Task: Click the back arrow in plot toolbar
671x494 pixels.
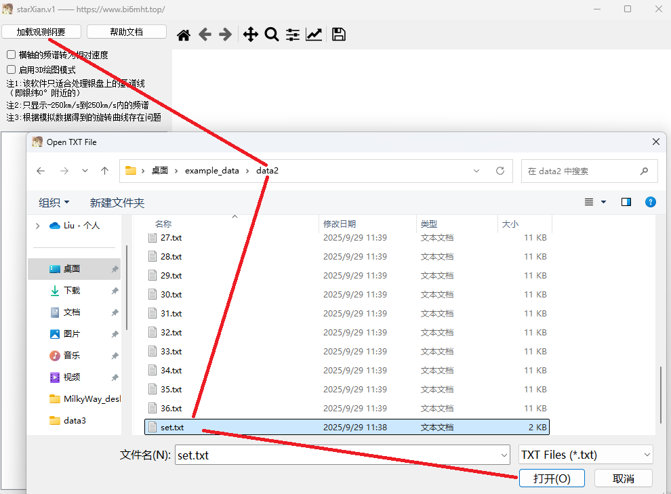Action: pyautogui.click(x=205, y=35)
